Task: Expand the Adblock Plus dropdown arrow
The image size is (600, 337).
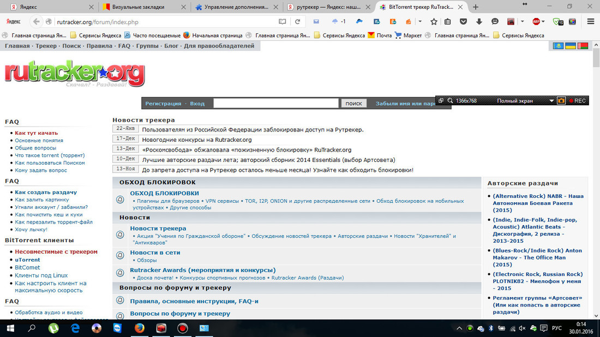Action: point(543,22)
